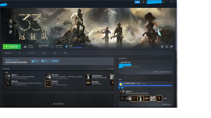
Task: Open the game info icon
Action: (x=167, y=47)
